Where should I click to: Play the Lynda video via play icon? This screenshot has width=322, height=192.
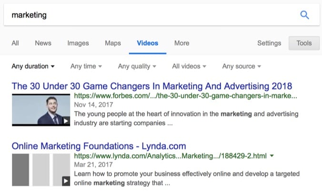(x=66, y=181)
